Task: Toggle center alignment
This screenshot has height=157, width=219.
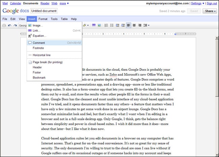Action: [x=134, y=25]
